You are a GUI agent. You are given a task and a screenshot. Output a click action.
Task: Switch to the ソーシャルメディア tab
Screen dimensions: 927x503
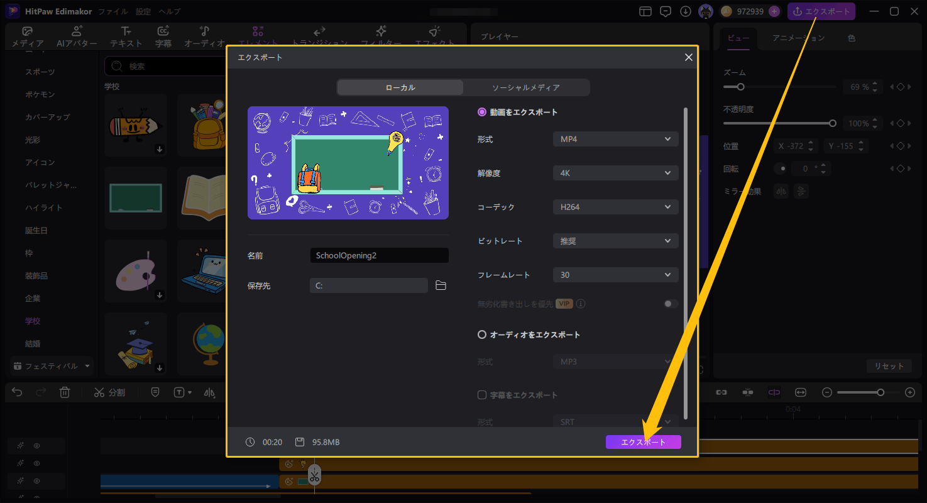click(527, 87)
